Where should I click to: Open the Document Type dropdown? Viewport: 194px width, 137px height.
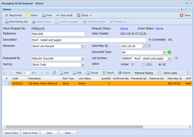(x=164, y=52)
